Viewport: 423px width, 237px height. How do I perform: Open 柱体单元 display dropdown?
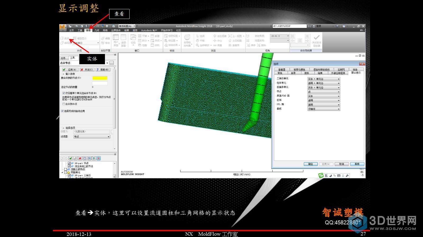324,83
